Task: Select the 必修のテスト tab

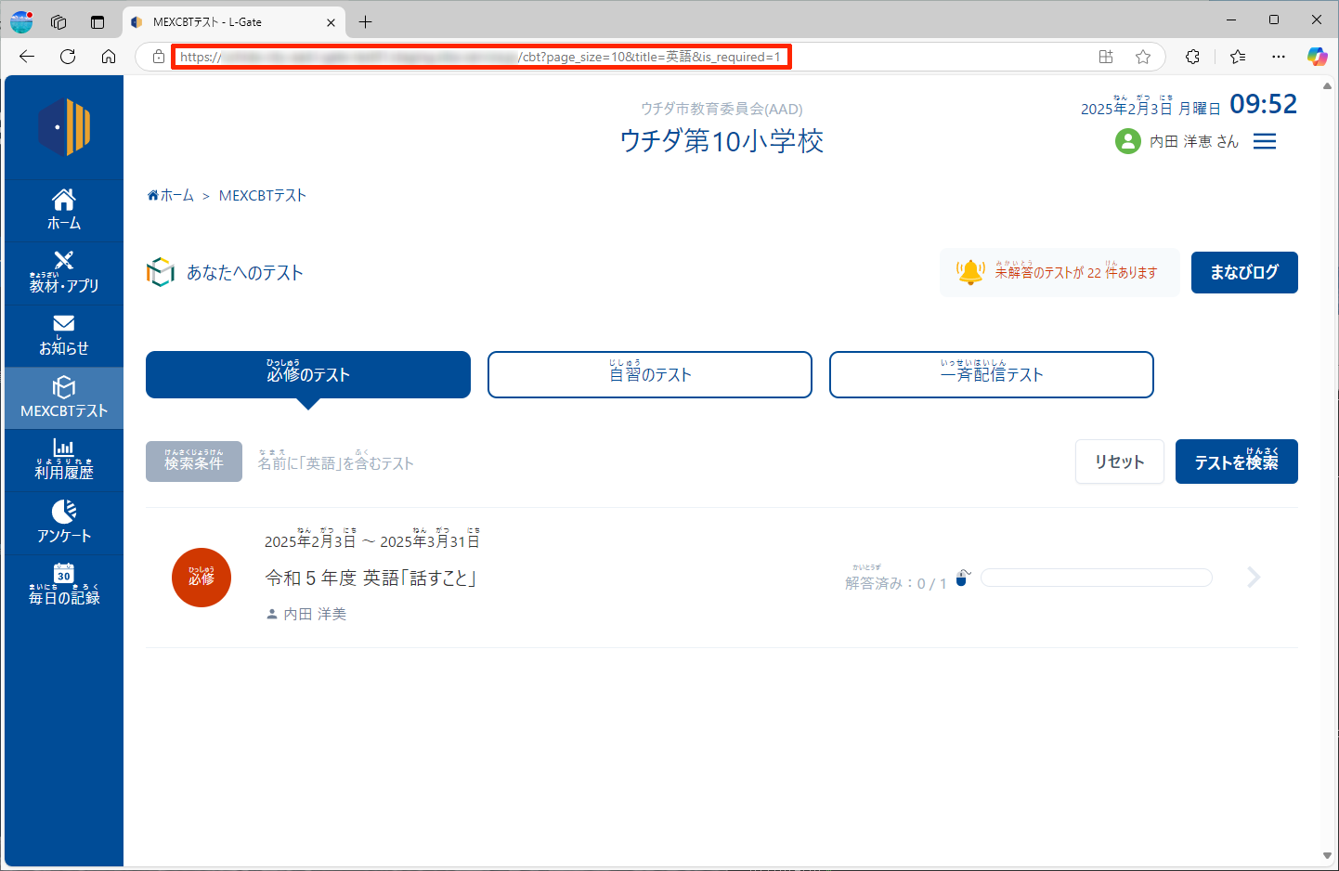Action: click(x=308, y=374)
